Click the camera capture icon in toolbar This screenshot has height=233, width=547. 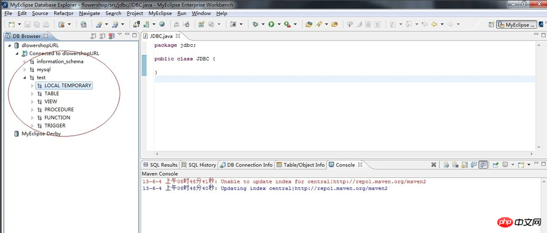pos(233,25)
